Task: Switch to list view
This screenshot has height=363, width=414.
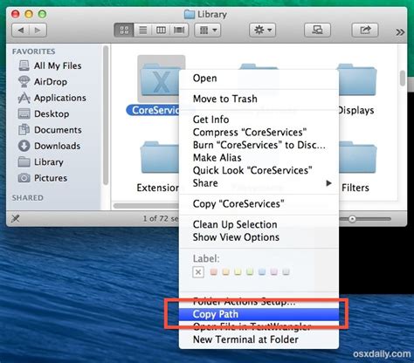Action: [x=142, y=30]
